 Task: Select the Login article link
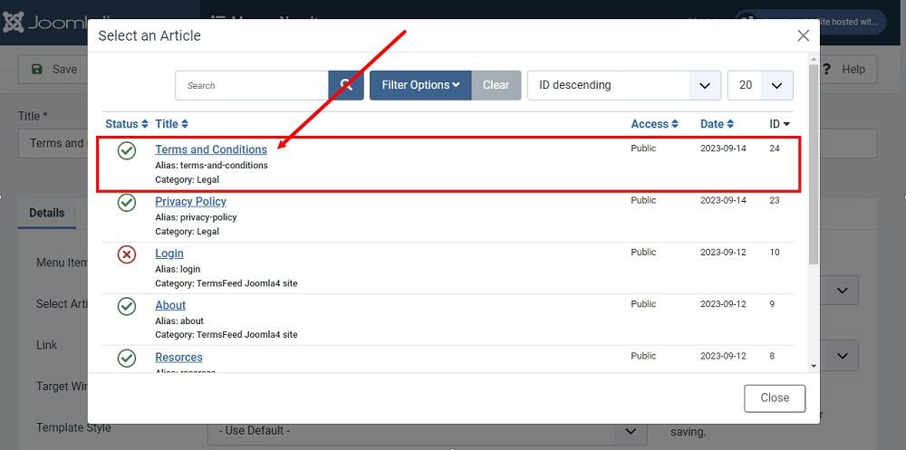tap(169, 254)
